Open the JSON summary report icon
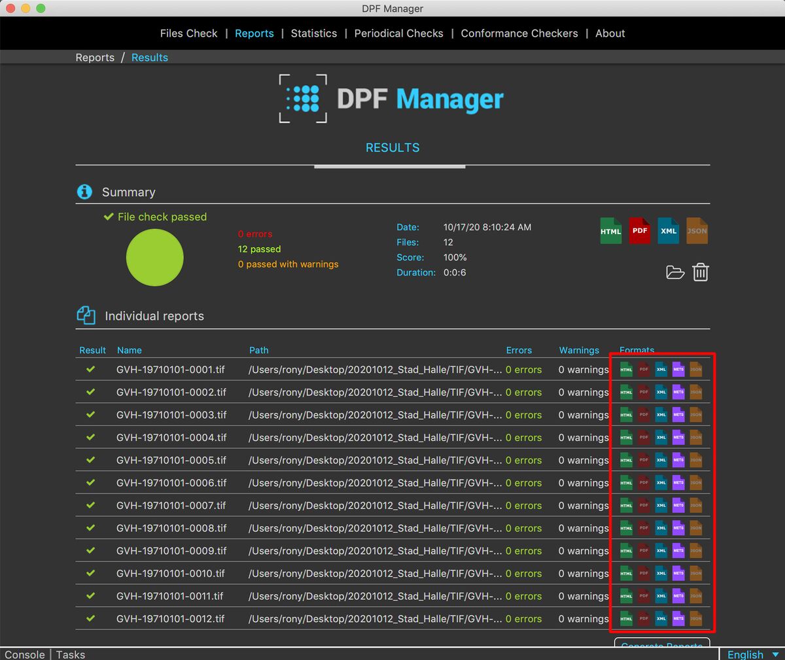Image resolution: width=785 pixels, height=660 pixels. click(697, 230)
